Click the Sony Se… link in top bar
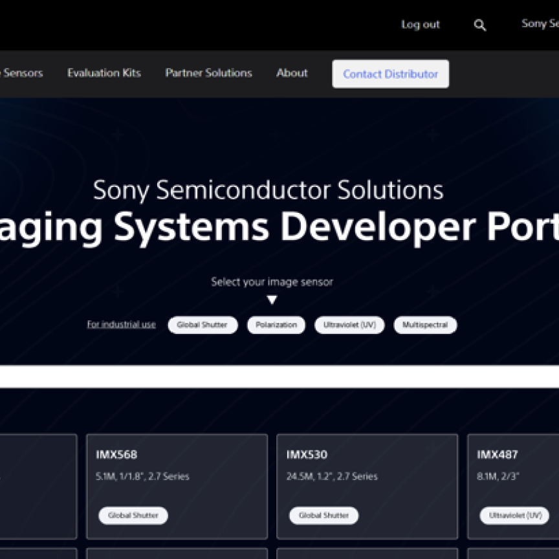The height and width of the screenshot is (559, 559). (x=540, y=23)
